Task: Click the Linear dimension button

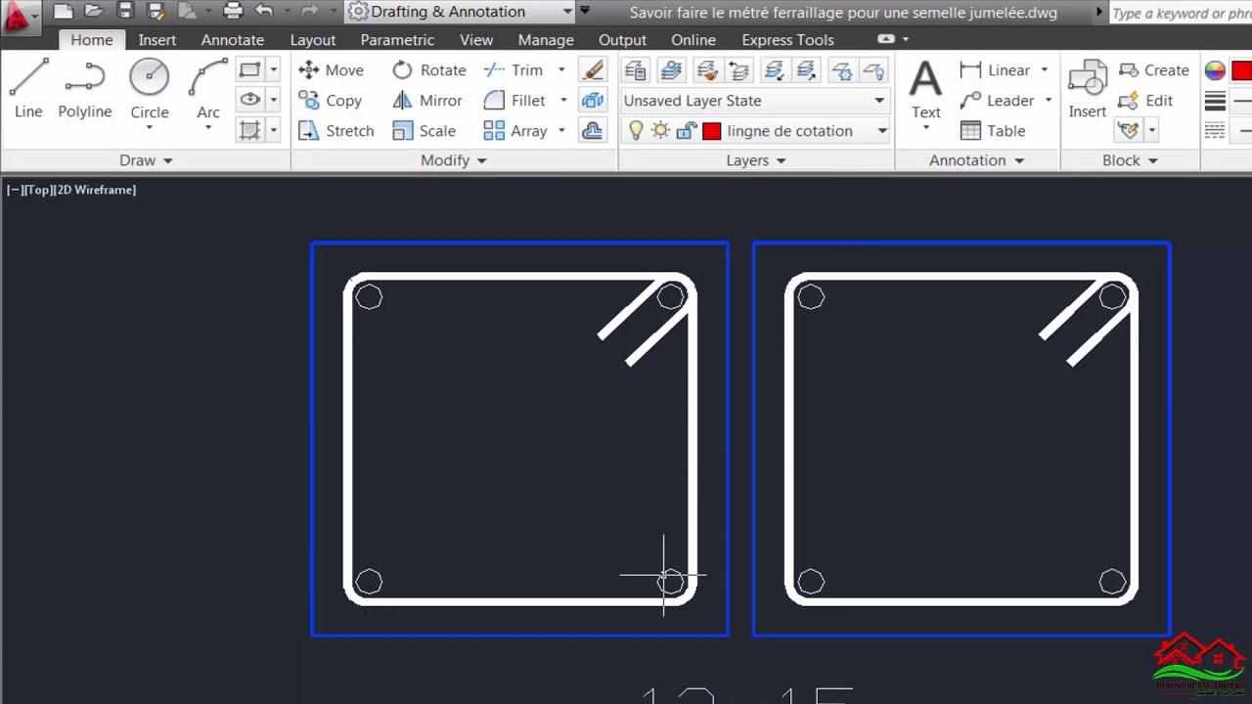Action: pyautogui.click(x=995, y=70)
